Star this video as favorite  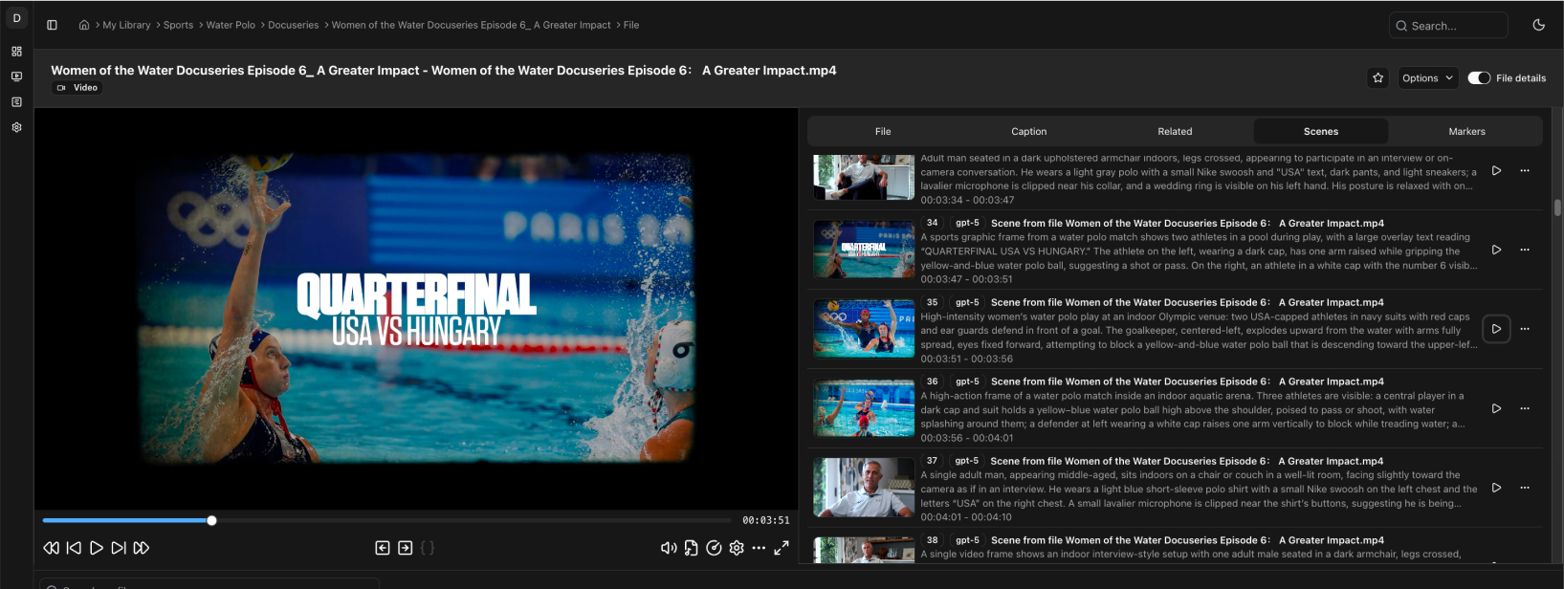pos(1377,78)
